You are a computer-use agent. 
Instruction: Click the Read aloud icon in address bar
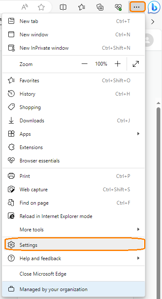tap(25, 7)
